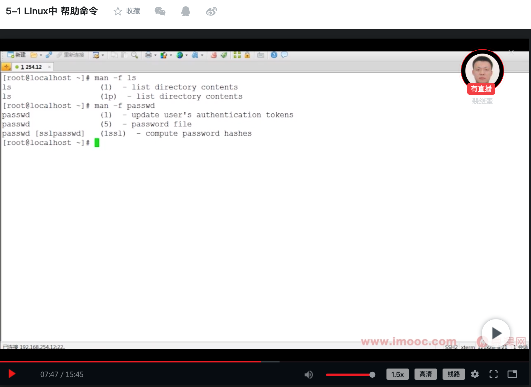Viewport: 531px width, 387px height.
Task: Click the magnifier find toolbar icon
Action: pos(135,55)
